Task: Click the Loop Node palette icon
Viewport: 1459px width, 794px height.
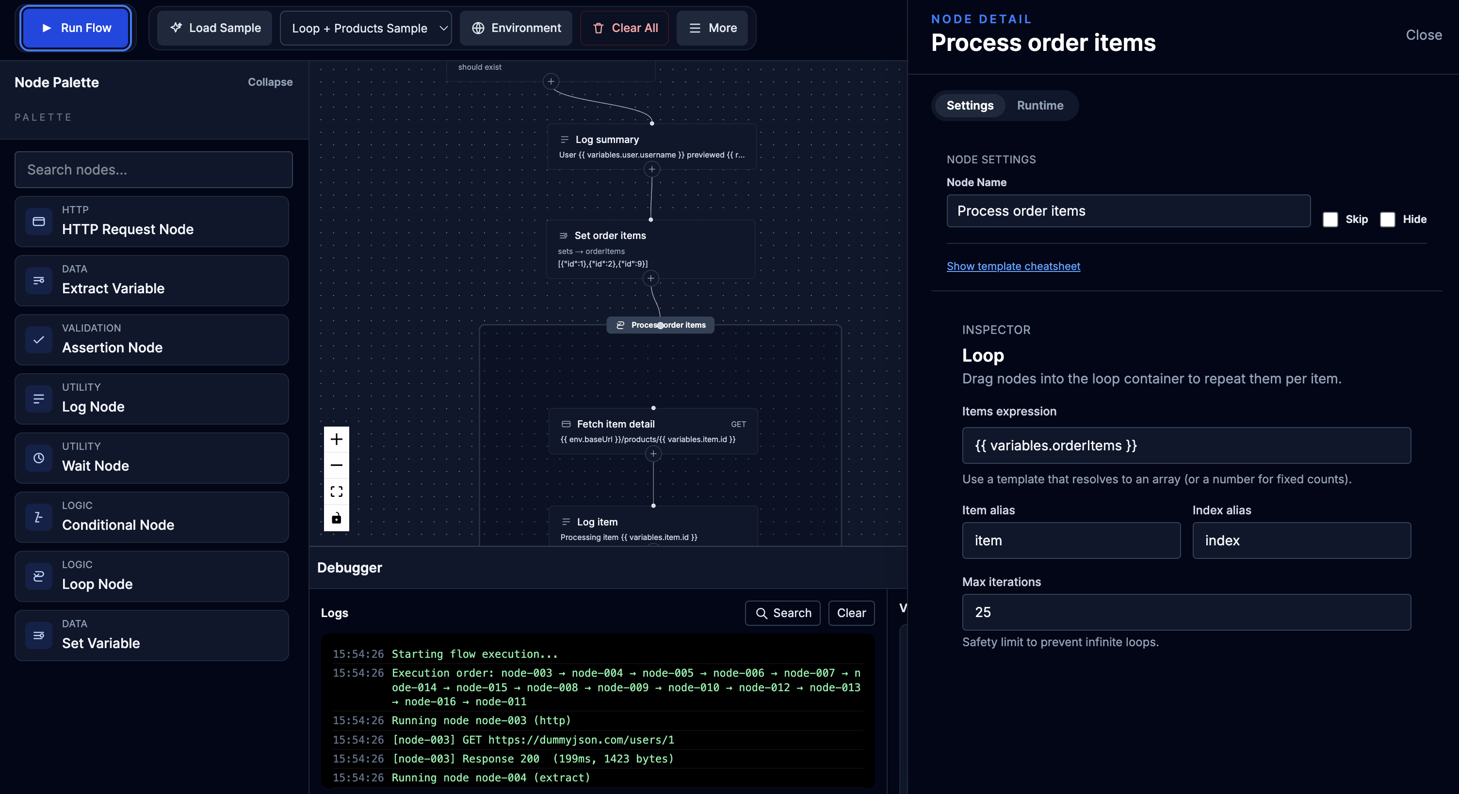Action: (x=38, y=576)
